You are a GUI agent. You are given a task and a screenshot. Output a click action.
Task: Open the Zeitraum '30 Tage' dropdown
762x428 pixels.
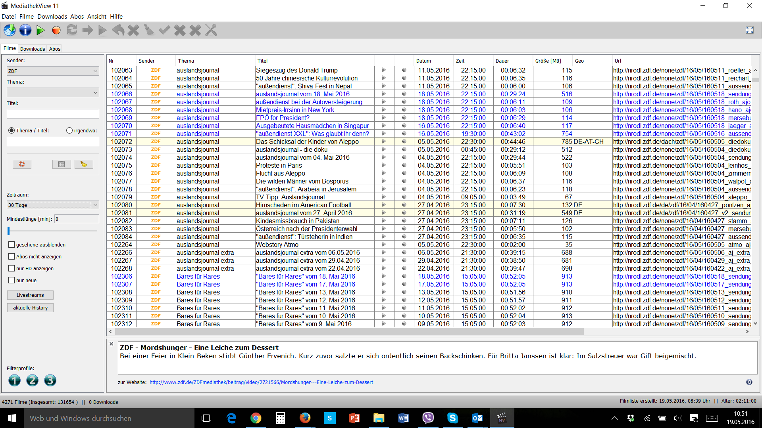53,205
